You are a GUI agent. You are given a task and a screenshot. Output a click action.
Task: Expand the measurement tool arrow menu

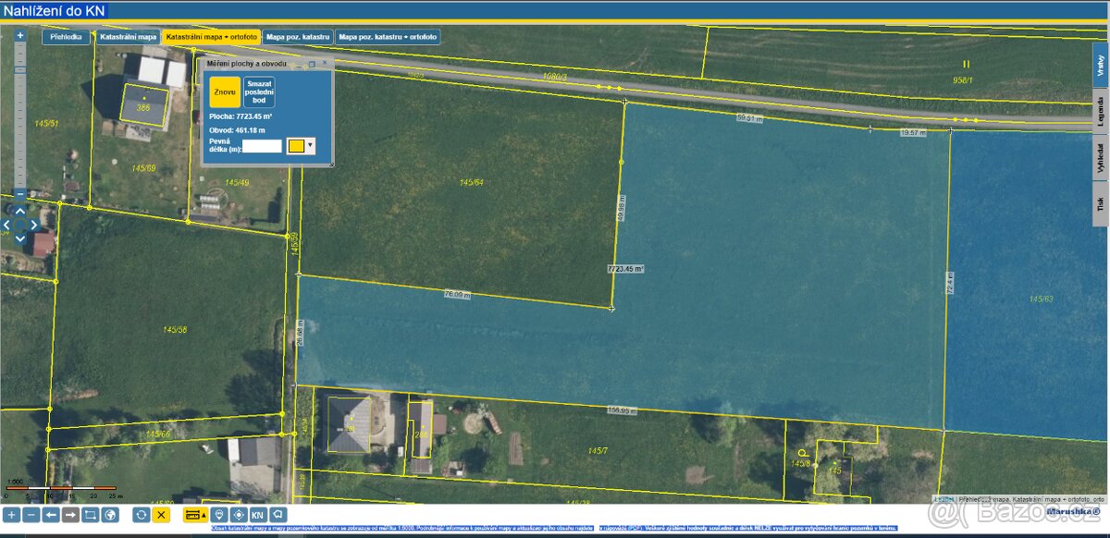(203, 515)
